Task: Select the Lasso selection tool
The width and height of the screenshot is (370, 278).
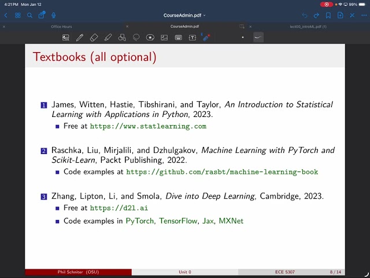Action: pyautogui.click(x=136, y=37)
